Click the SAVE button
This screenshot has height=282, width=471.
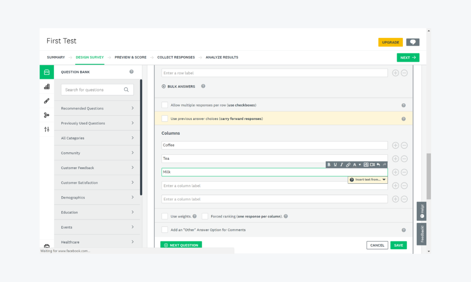(x=398, y=245)
